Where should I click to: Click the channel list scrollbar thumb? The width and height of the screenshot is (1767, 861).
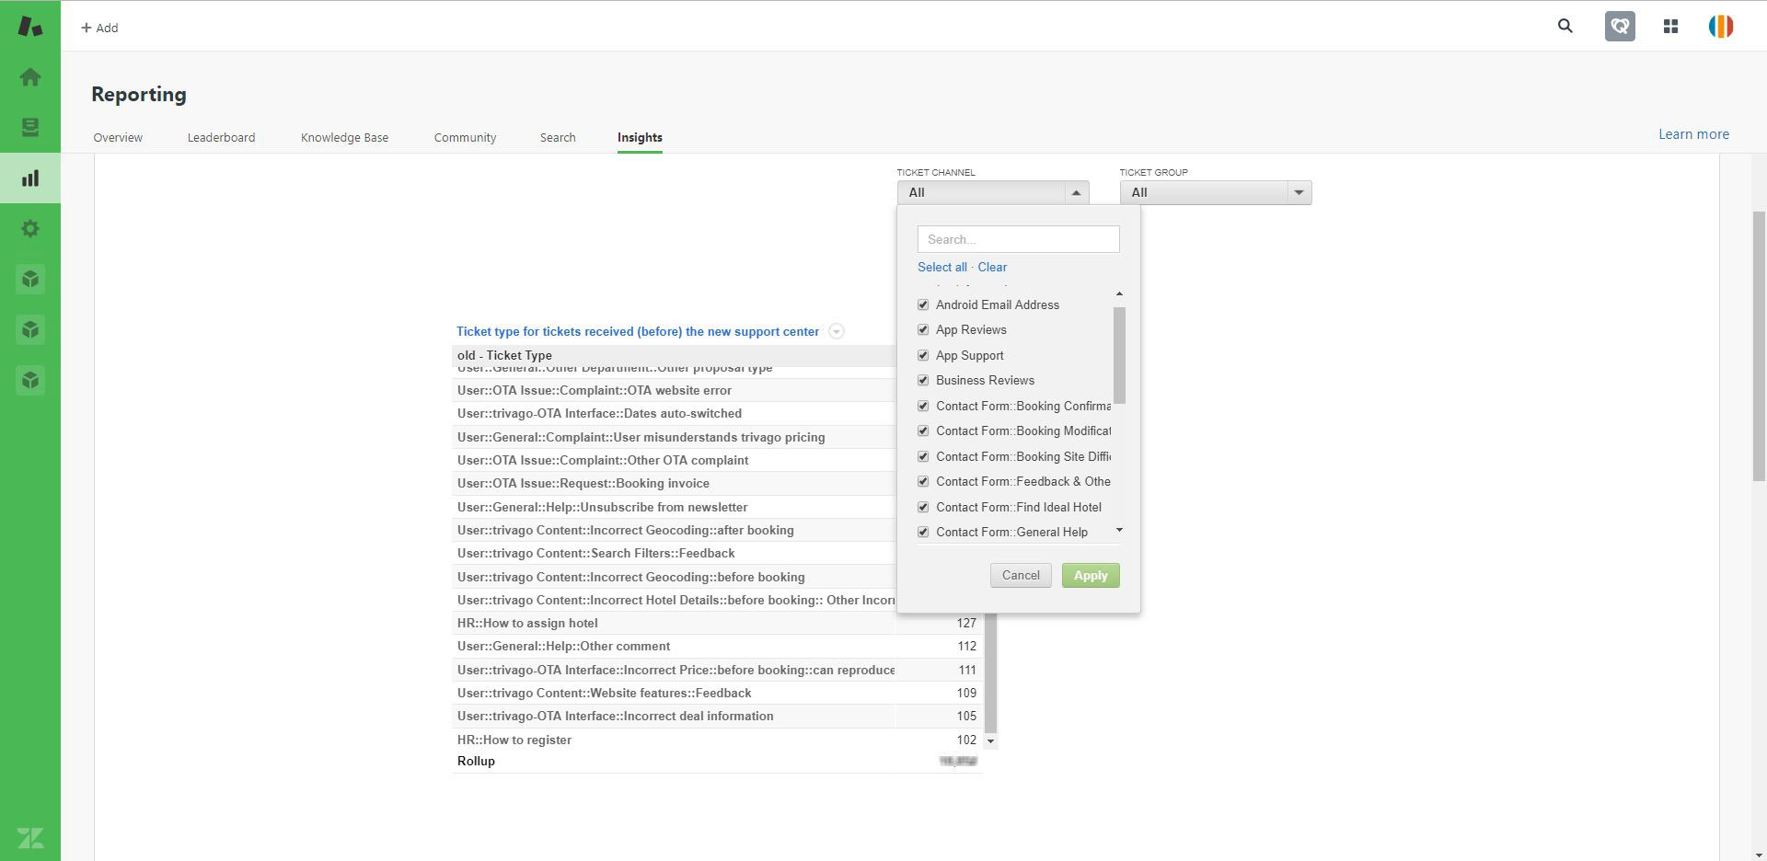click(1119, 355)
